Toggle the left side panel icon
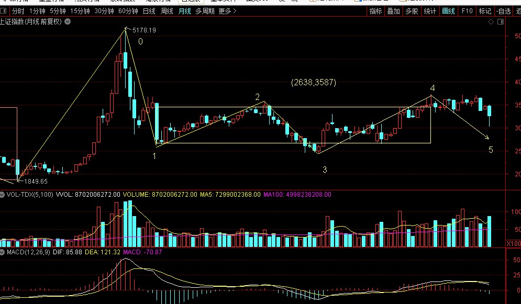This screenshot has width=521, height=304. tap(3, 11)
